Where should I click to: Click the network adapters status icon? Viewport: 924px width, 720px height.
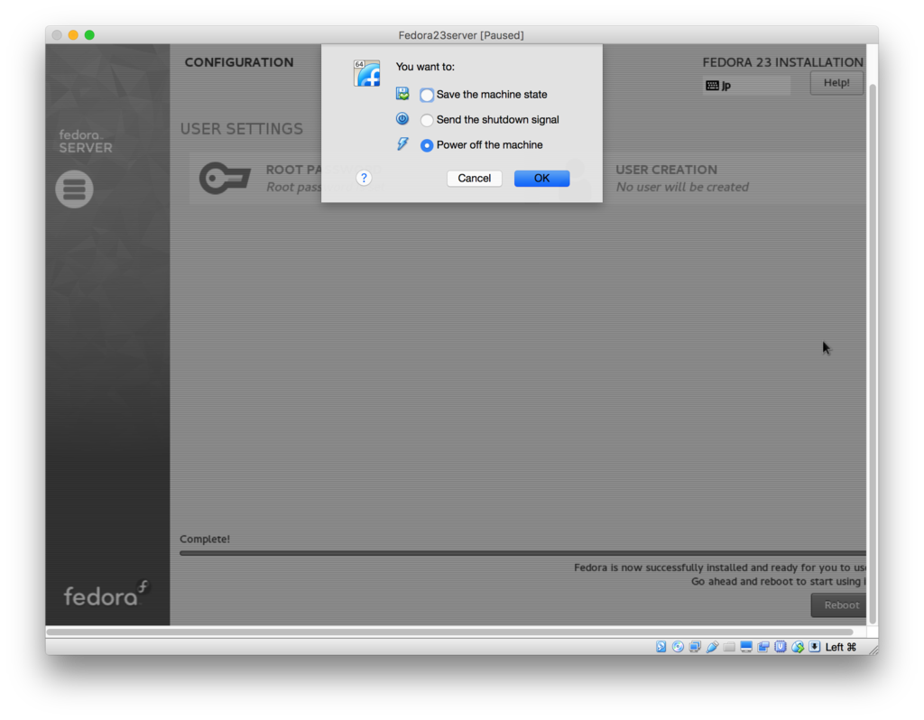[696, 647]
